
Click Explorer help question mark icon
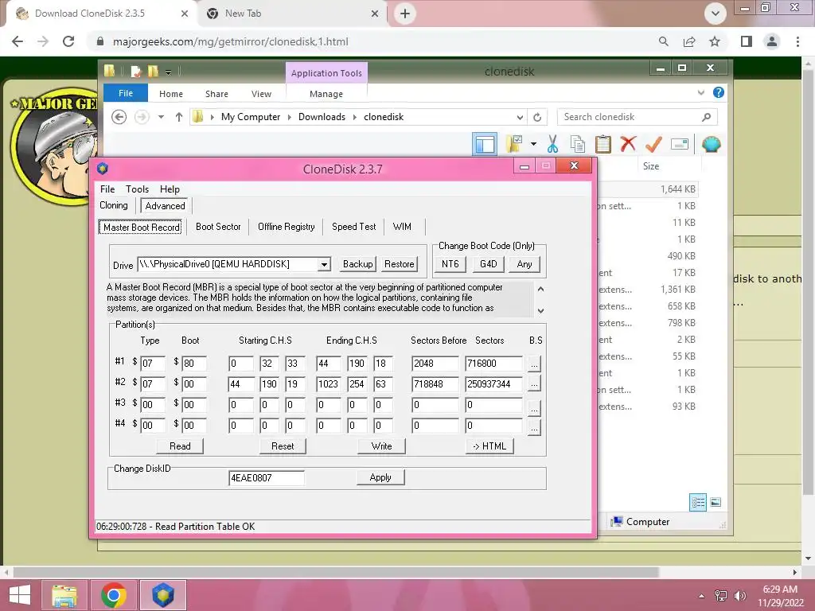pyautogui.click(x=719, y=92)
